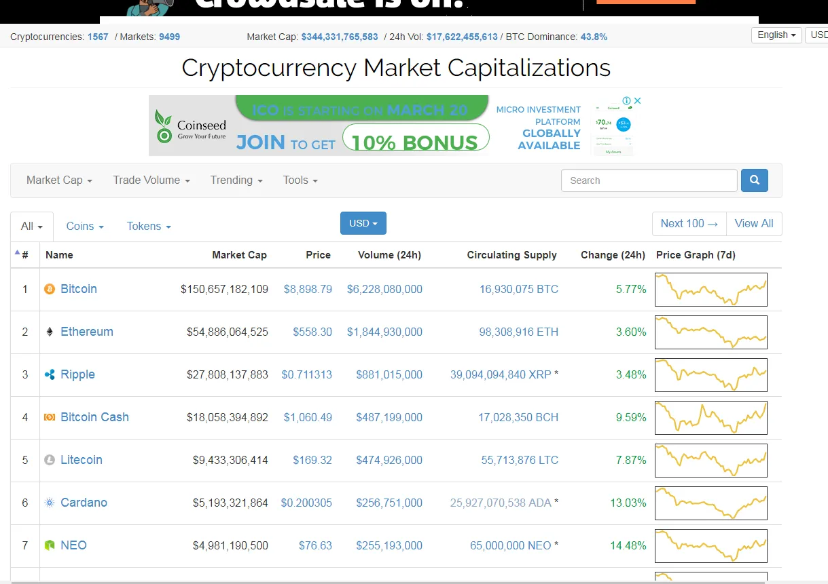Click total Market Cap $344,331,765,583
828x584 pixels.
[x=340, y=37]
